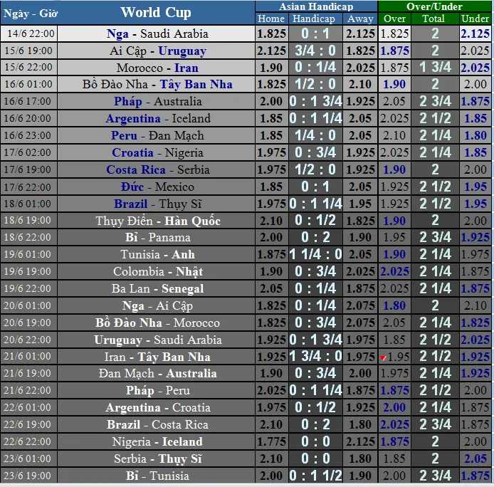The height and width of the screenshot is (487, 494).
Task: Pick Home odds for Morocco - Iran
Action: click(270, 68)
